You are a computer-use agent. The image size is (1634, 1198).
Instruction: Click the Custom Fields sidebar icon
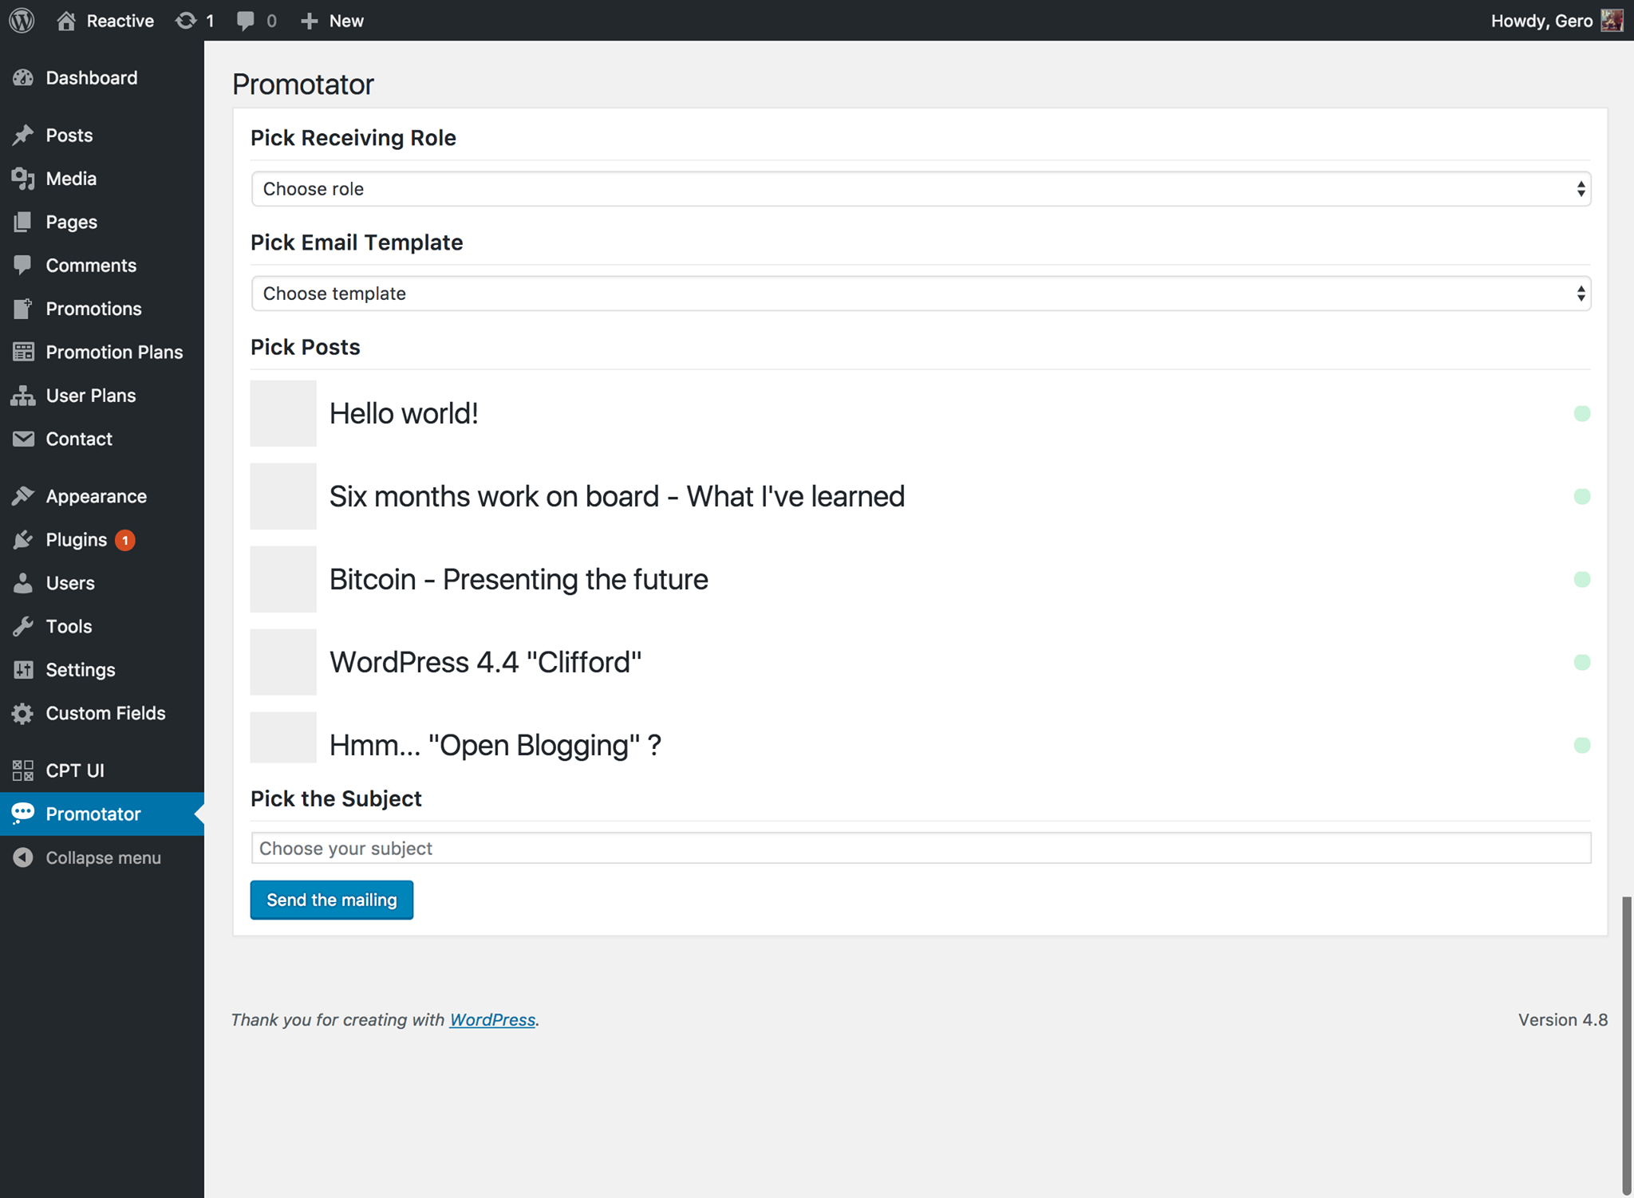point(23,712)
